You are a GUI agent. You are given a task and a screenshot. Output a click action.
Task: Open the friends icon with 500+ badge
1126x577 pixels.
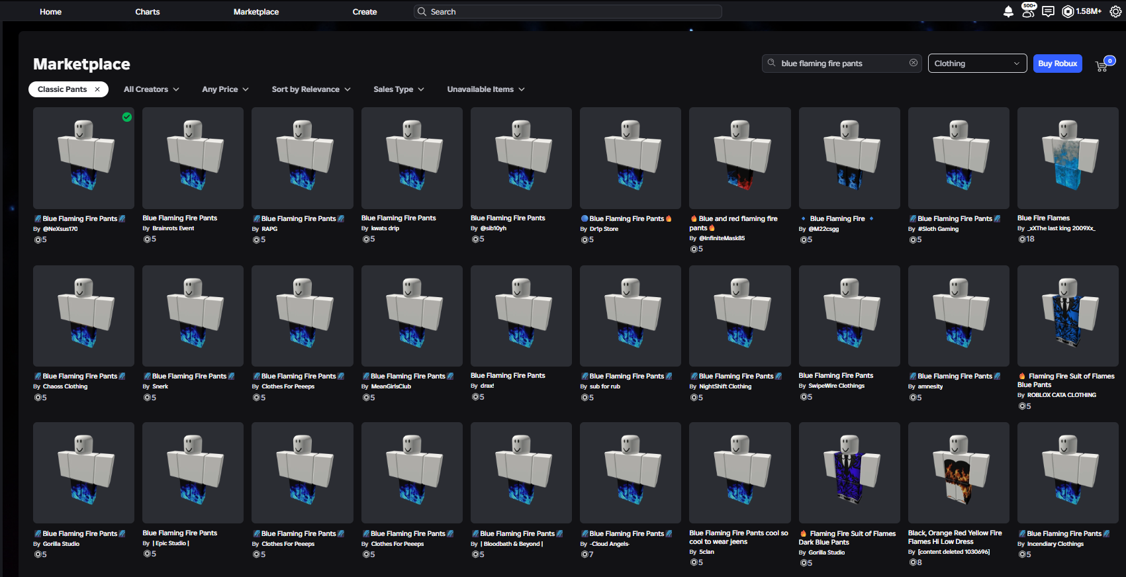pyautogui.click(x=1028, y=10)
